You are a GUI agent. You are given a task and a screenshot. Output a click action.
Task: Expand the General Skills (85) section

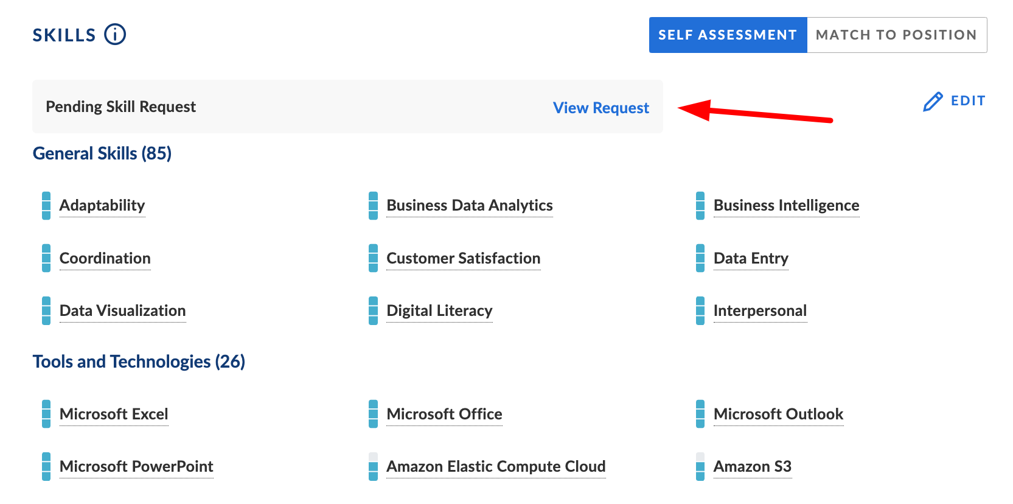(x=102, y=153)
